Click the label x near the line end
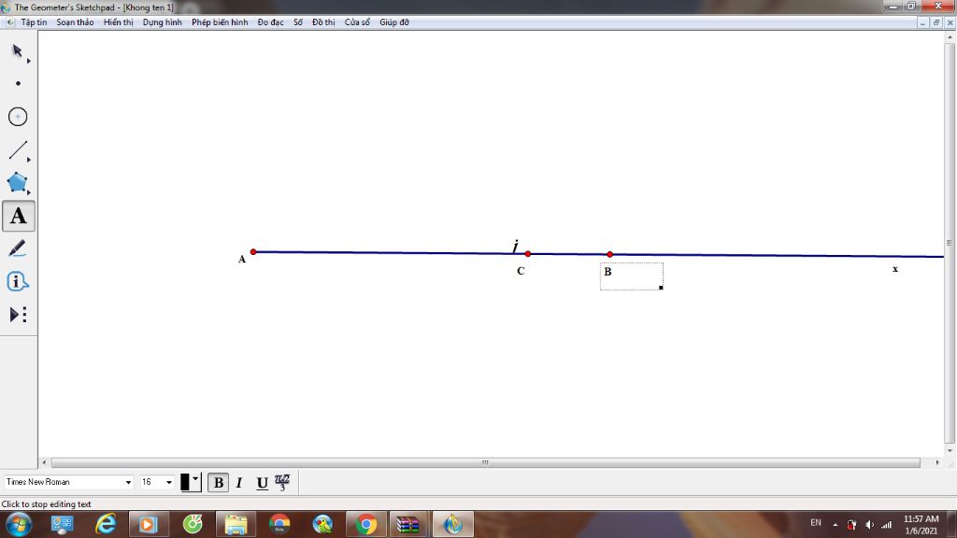The image size is (957, 538). pos(895,268)
